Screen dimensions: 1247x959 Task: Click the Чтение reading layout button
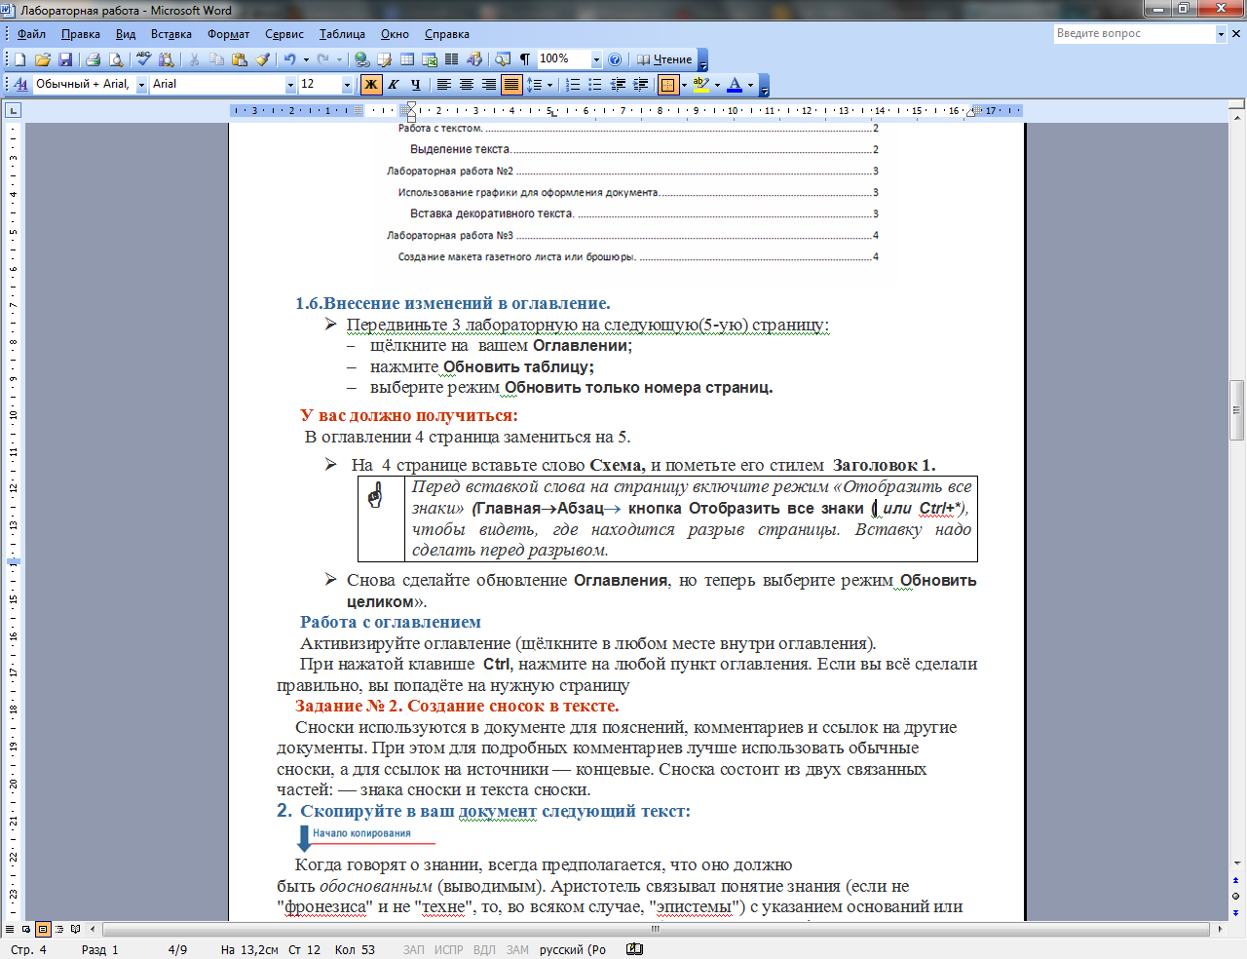click(x=664, y=59)
